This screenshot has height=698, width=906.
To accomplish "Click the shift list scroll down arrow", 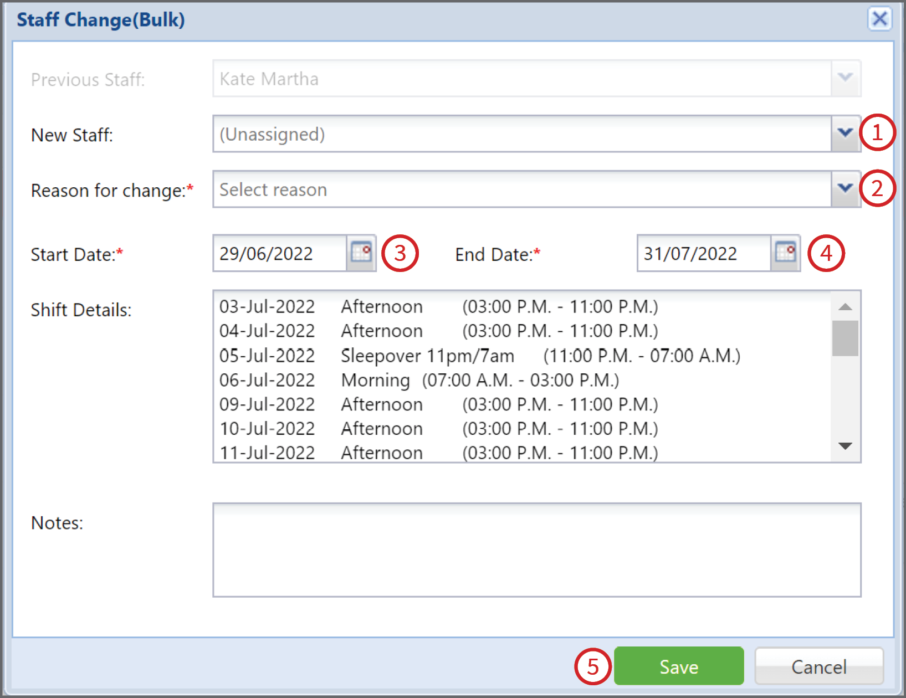I will [x=845, y=446].
